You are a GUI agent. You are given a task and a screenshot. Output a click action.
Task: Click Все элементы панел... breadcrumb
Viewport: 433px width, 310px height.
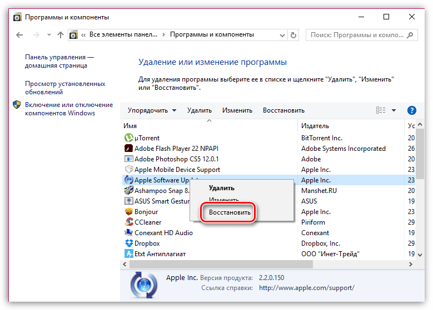pos(123,35)
